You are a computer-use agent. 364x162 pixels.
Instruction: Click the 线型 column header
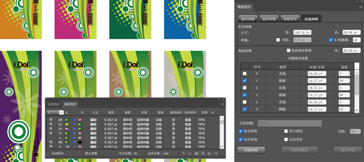(283, 67)
